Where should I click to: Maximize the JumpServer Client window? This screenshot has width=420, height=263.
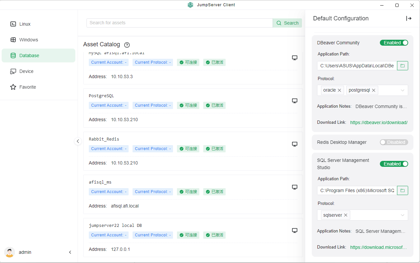click(x=397, y=5)
